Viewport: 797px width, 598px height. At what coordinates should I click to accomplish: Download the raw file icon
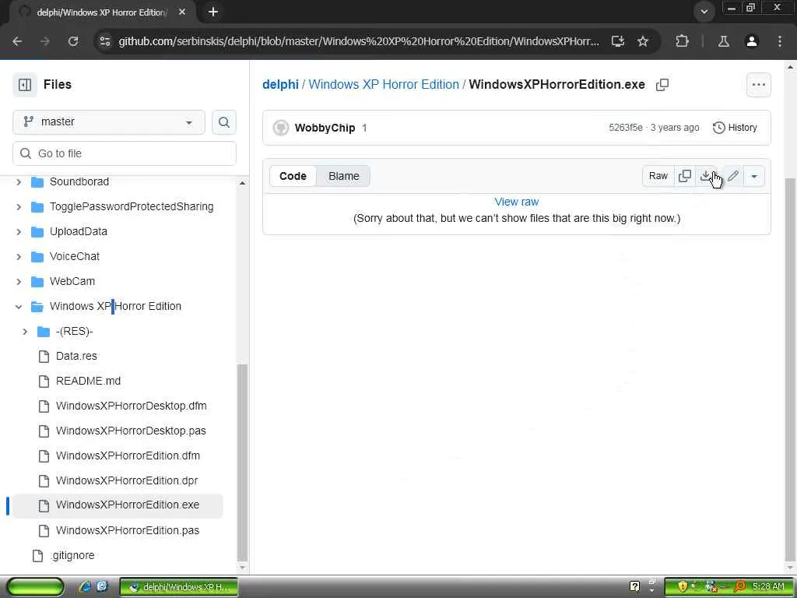coord(705,176)
